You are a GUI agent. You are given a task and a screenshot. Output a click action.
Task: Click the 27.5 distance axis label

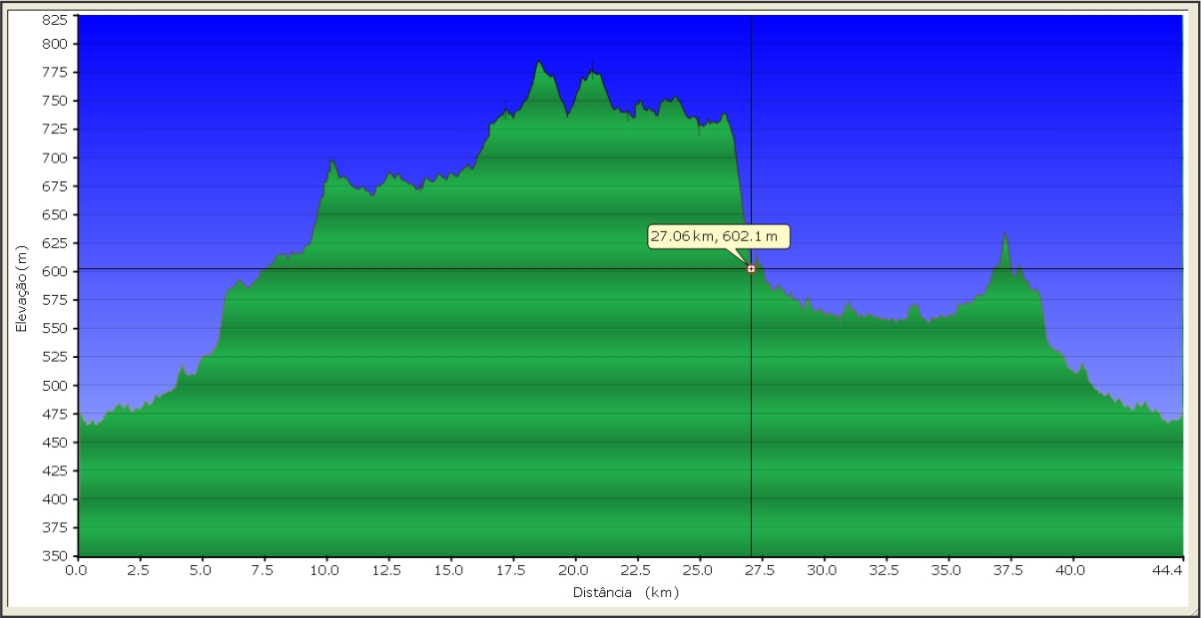pos(761,571)
